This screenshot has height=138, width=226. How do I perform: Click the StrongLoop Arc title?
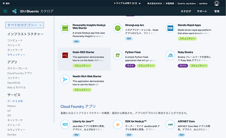(x=135, y=25)
